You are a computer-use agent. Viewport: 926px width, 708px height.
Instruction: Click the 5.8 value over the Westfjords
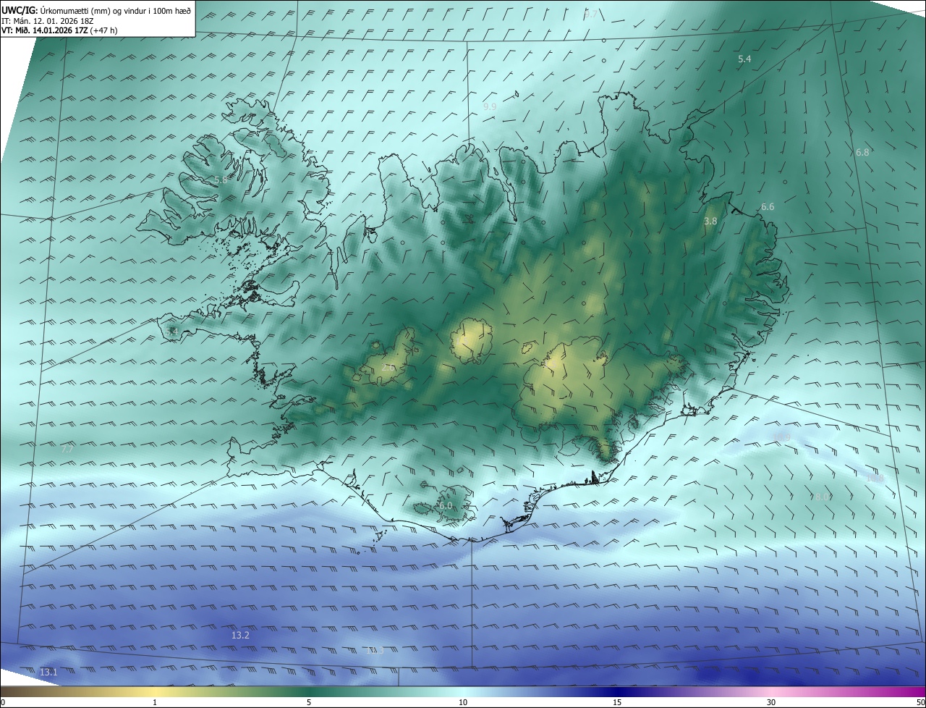click(x=221, y=180)
